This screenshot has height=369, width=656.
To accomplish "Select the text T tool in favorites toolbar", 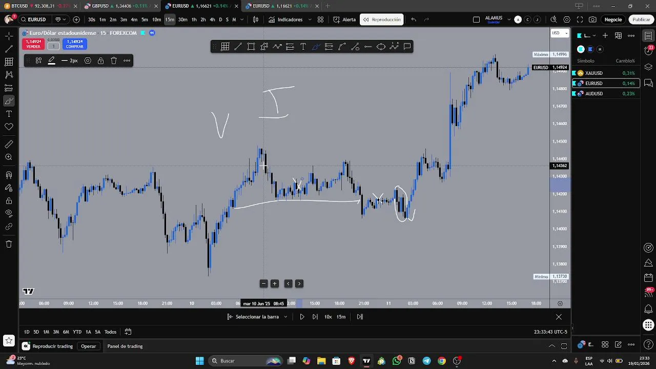I will pyautogui.click(x=303, y=47).
